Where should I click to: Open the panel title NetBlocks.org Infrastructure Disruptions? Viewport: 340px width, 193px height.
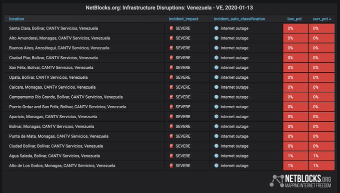tap(169, 8)
